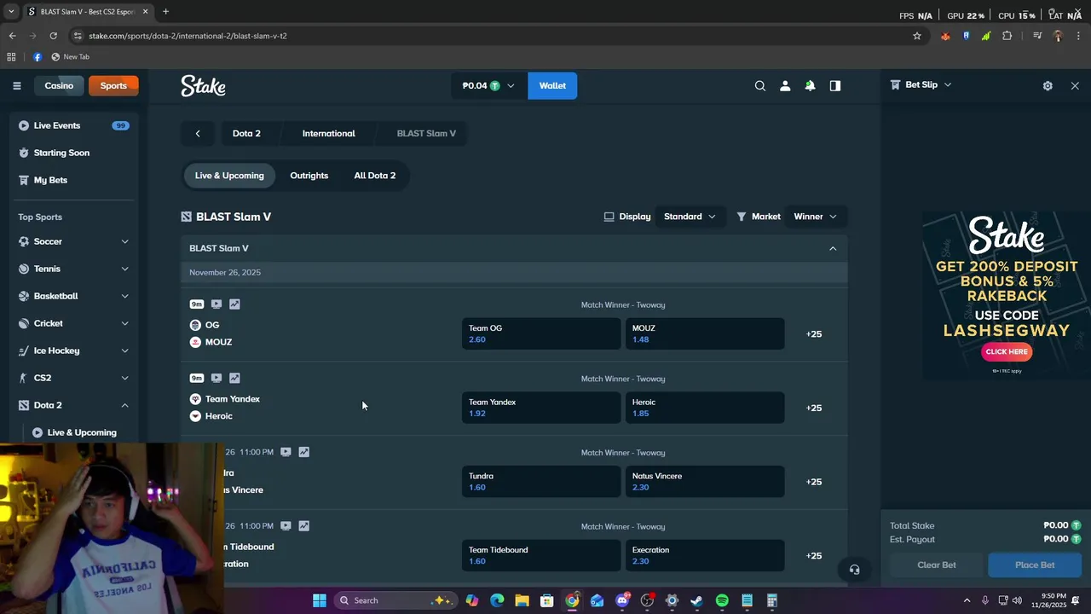Collapse the BLAST Slam V section
The height and width of the screenshot is (614, 1091).
[833, 248]
